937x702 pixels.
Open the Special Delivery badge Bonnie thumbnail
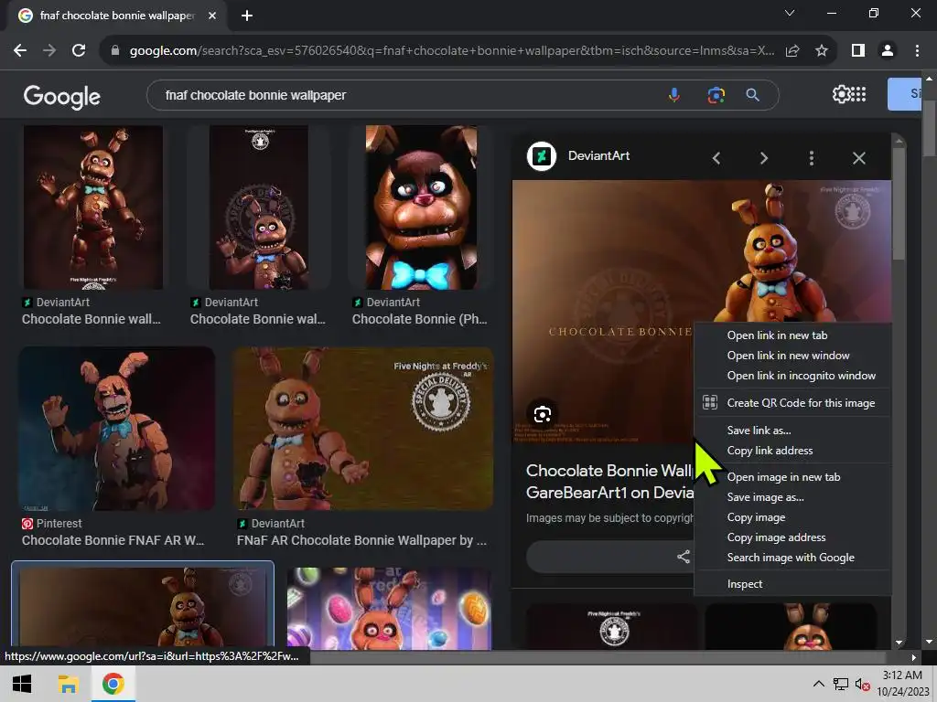[x=259, y=207]
